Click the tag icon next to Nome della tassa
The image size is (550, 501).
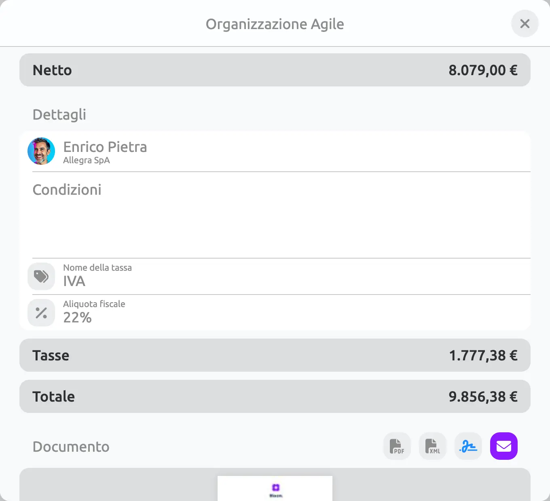41,276
